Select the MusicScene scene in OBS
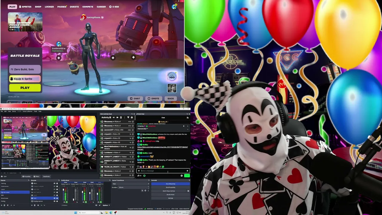 15,198
